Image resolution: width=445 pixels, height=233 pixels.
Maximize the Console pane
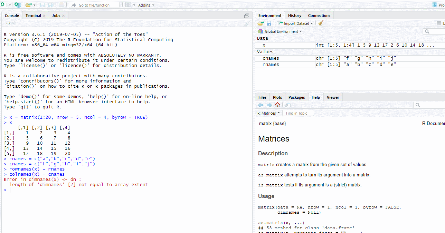coord(246,16)
